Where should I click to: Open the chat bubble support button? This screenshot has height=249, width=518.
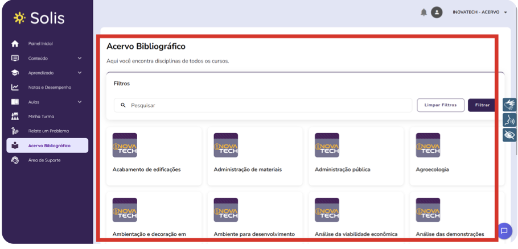click(x=504, y=231)
